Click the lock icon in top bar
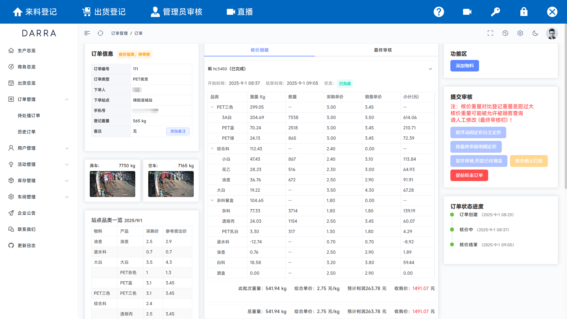This screenshot has width=567, height=319. coord(524,12)
